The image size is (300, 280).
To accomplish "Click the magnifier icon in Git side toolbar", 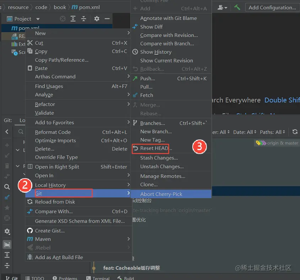I will (7, 187).
